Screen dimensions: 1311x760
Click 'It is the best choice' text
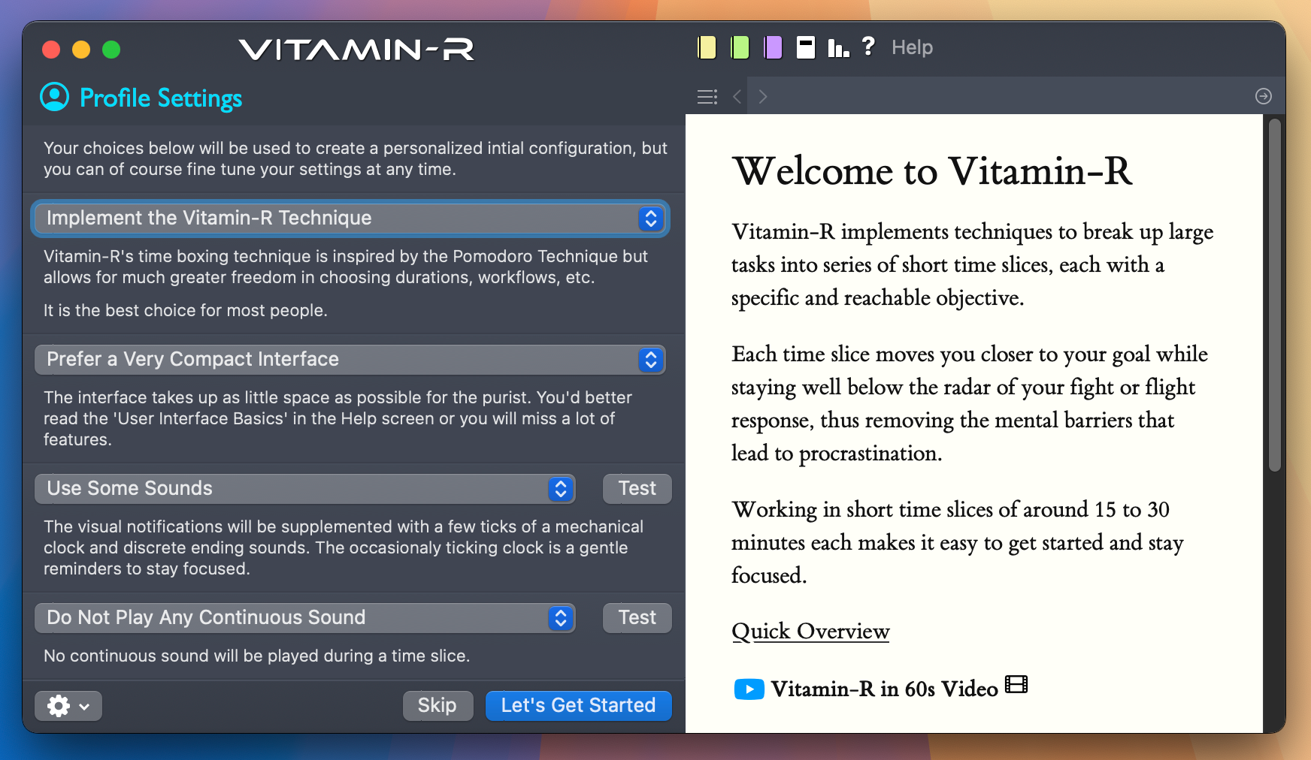click(x=185, y=311)
